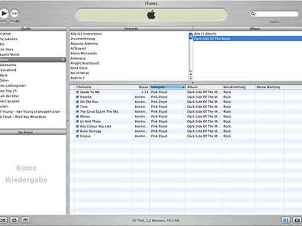
Task: Select artist Austria 3
Action: [77, 78]
